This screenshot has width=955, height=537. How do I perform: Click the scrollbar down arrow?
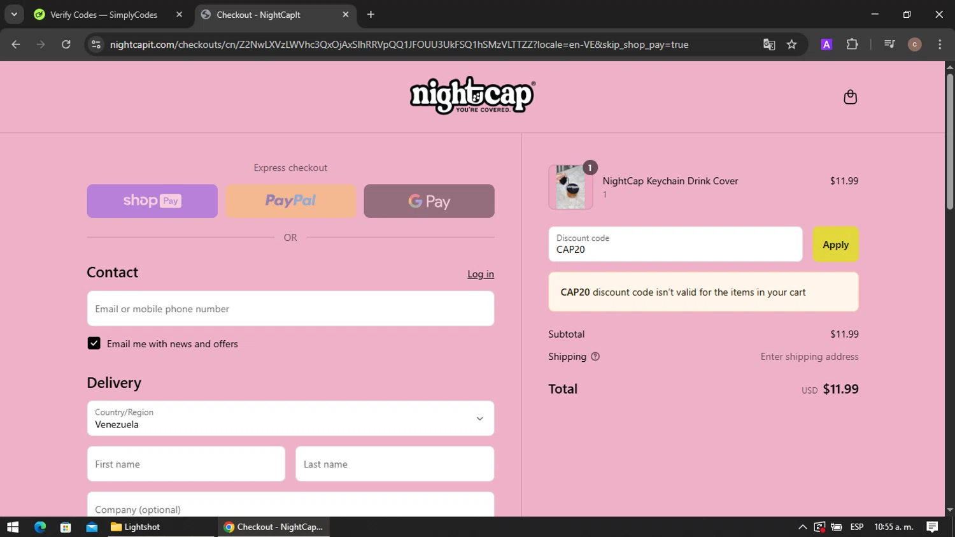coord(950,510)
